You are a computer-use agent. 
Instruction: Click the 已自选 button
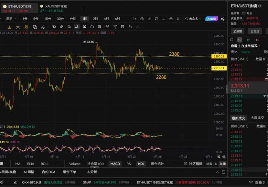click(255, 31)
